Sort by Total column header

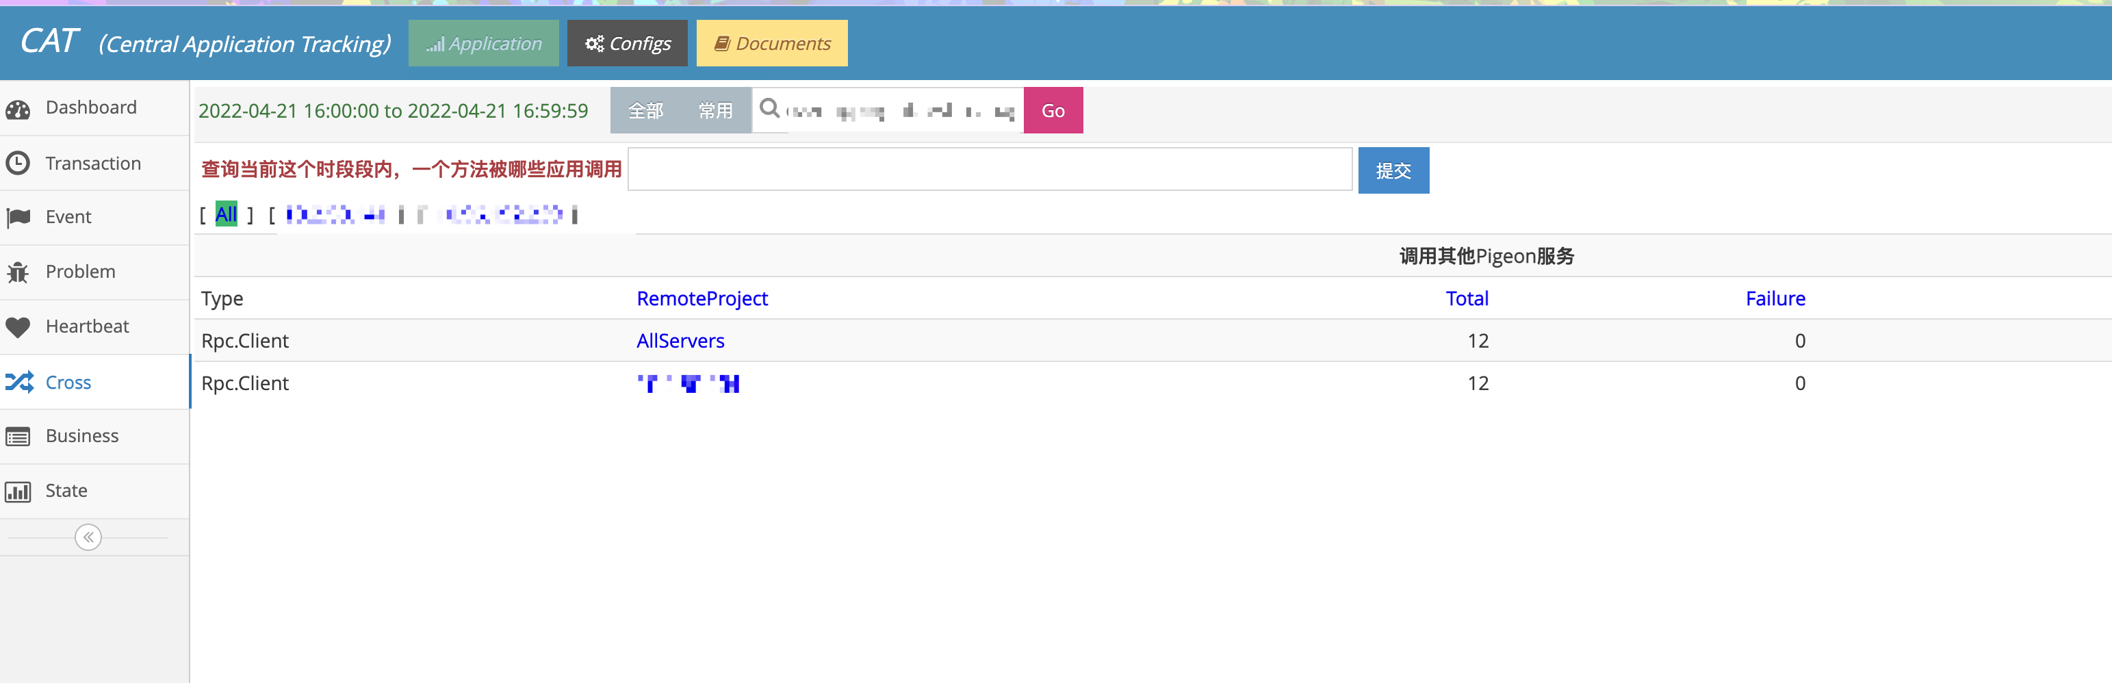(x=1467, y=298)
